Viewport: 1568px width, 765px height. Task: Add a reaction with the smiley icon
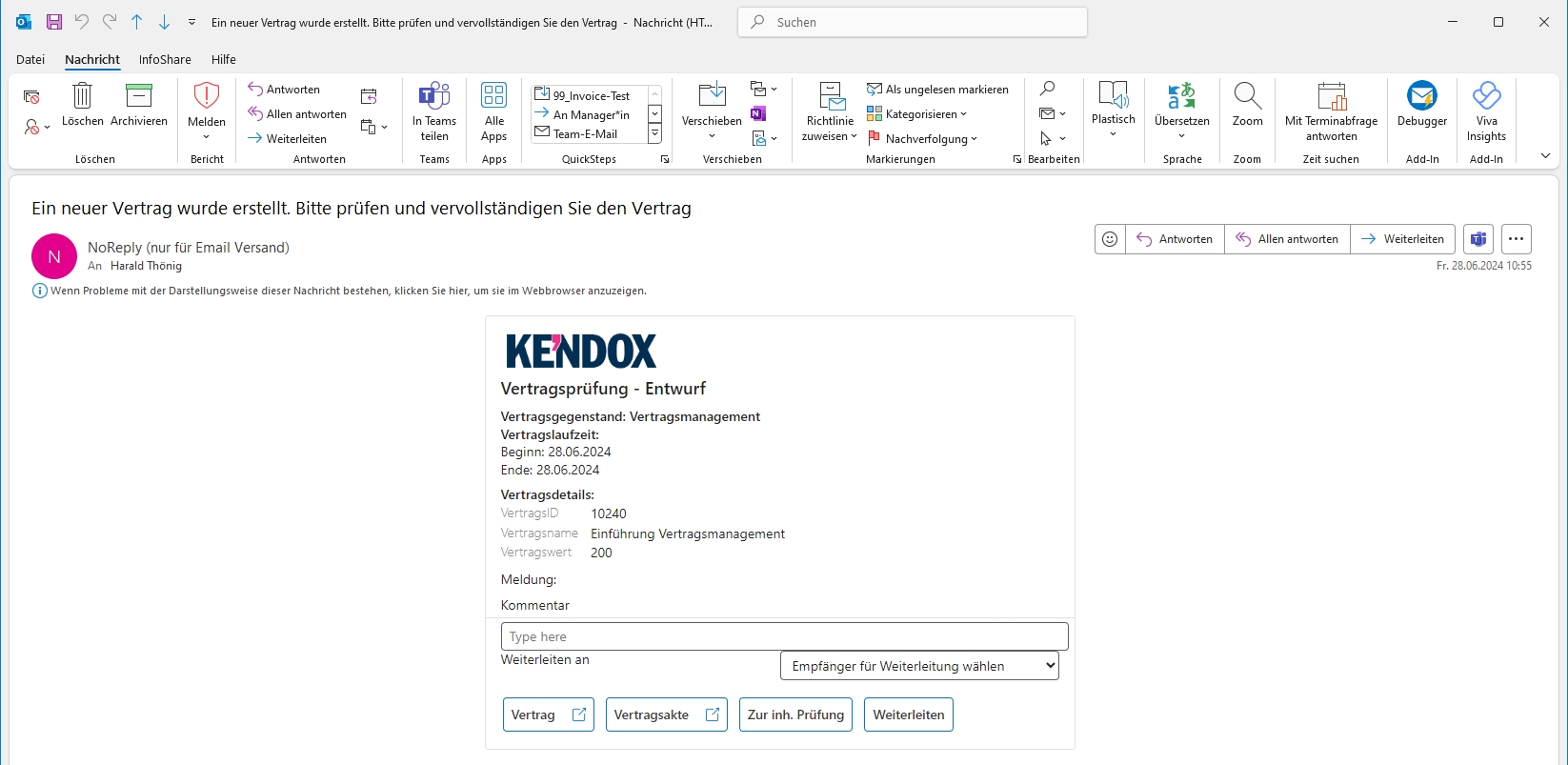(1110, 239)
